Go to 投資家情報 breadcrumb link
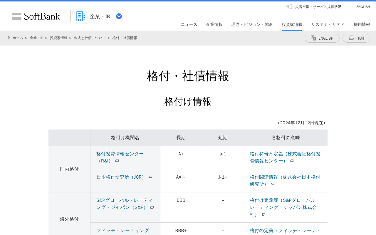 58,38
